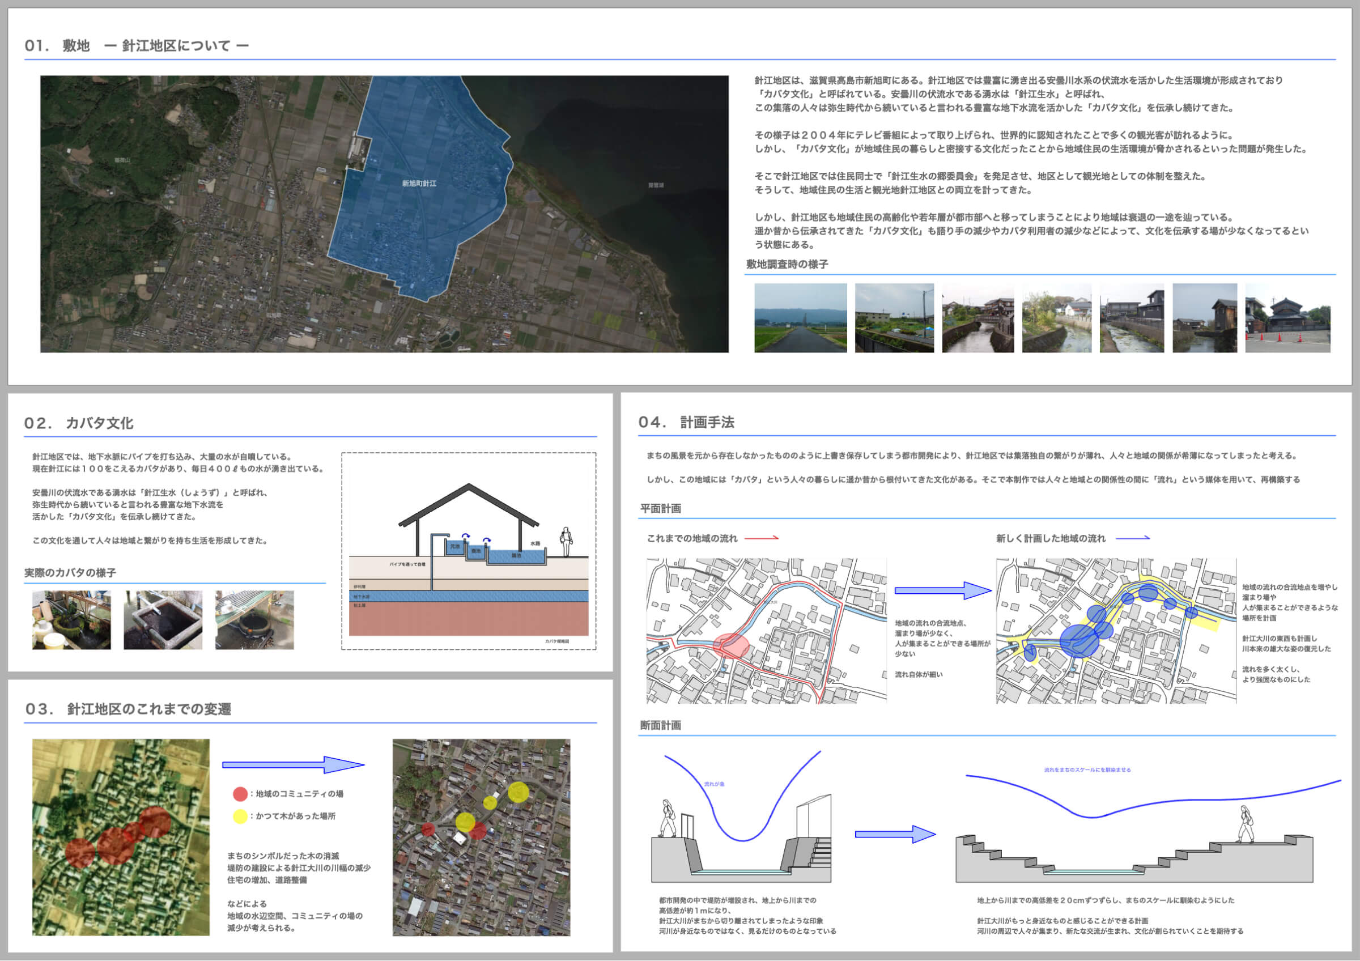Select the old aerial photograph of Harie
This screenshot has width=1360, height=961.
(121, 837)
